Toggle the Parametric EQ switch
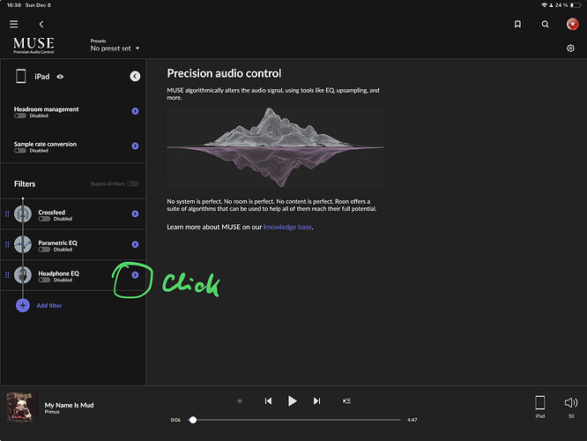The image size is (587, 441). point(44,250)
